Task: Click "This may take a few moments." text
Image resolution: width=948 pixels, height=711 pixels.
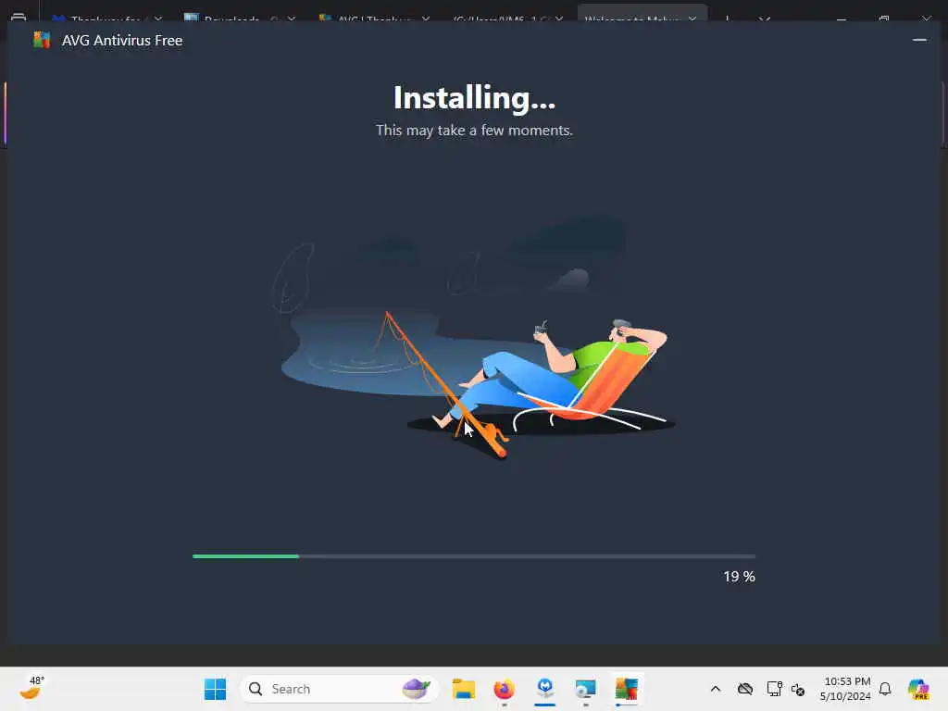Action: click(x=474, y=131)
